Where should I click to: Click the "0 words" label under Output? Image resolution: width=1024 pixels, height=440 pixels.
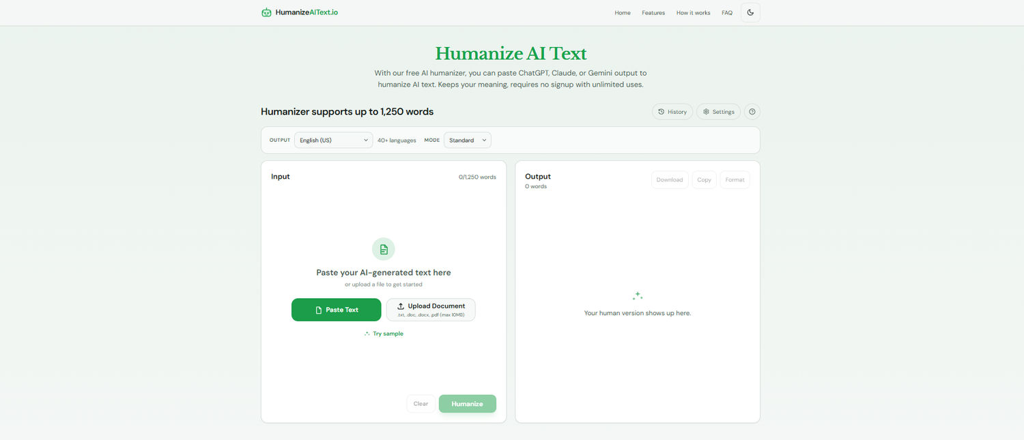click(x=536, y=187)
